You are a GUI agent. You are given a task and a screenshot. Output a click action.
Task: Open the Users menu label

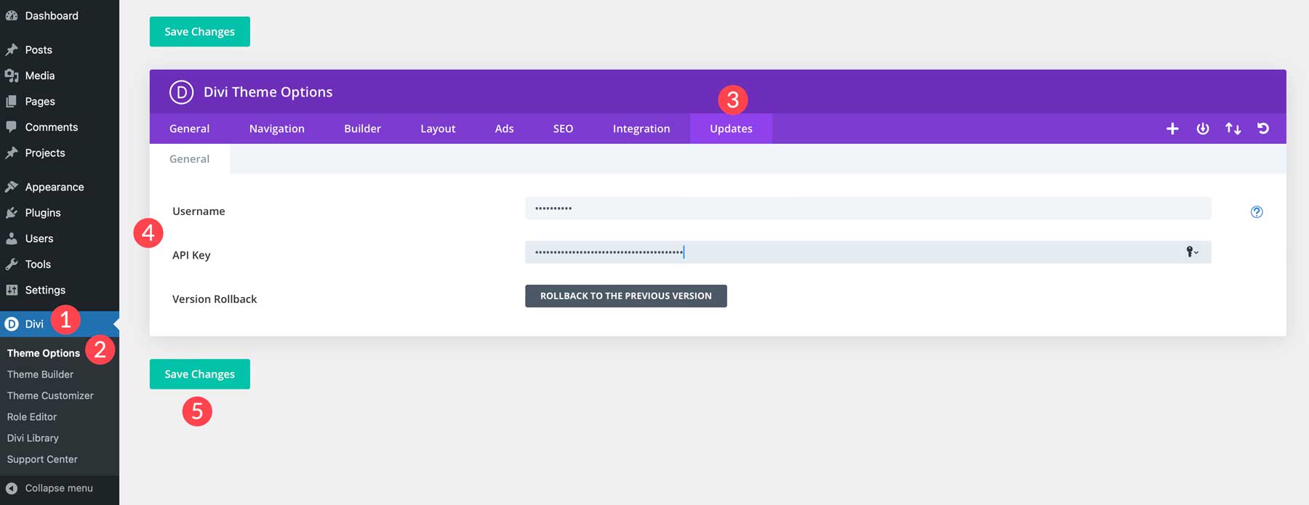(39, 238)
